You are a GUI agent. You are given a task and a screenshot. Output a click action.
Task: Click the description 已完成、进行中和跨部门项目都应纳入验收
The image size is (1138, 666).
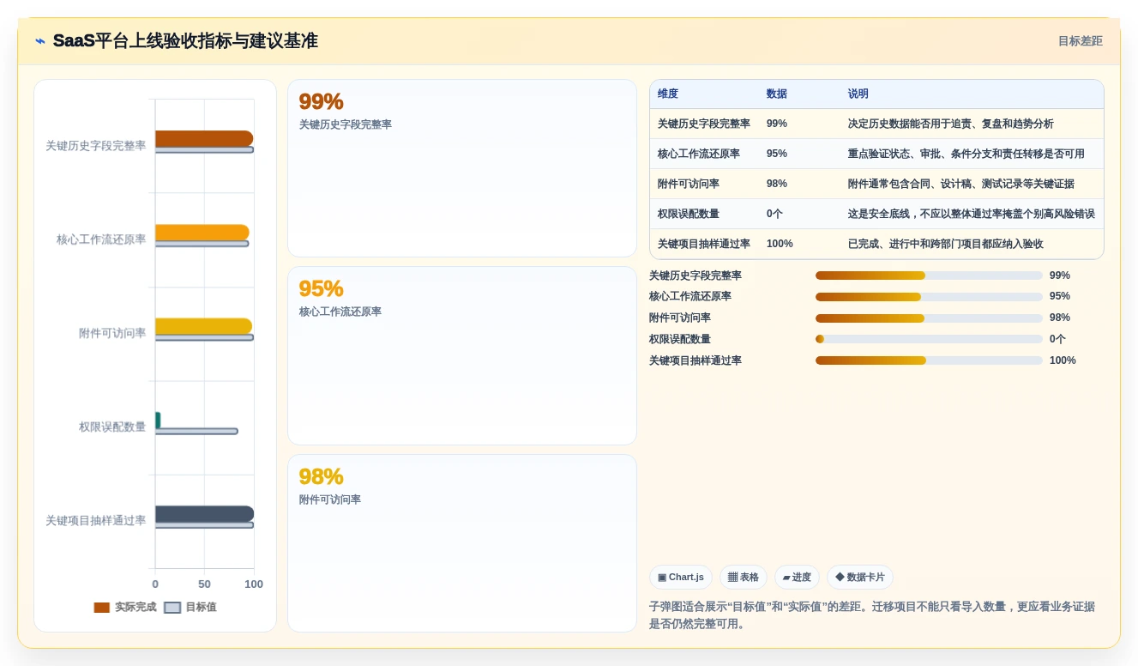(x=946, y=244)
